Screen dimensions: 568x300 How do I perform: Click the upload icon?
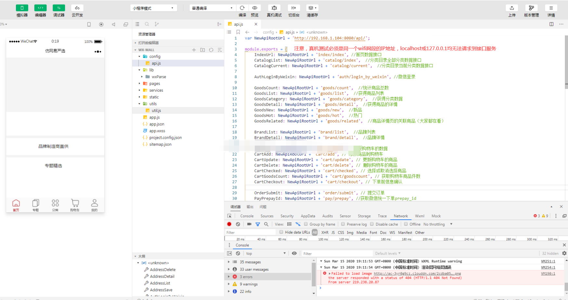point(512,8)
